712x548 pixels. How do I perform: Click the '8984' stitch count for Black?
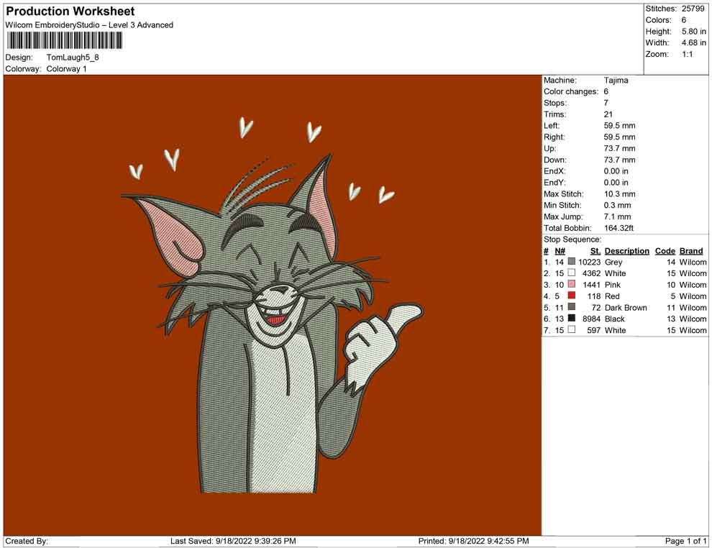point(591,319)
